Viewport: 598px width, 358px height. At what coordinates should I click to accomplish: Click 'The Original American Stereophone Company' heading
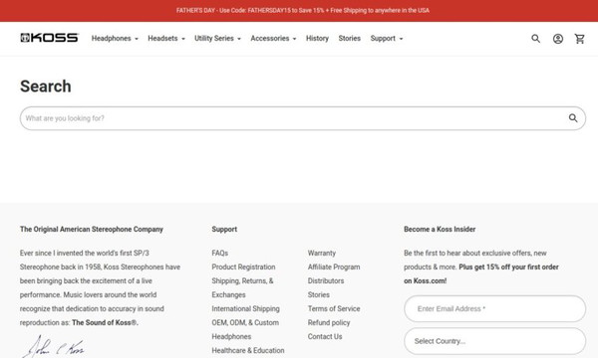(92, 229)
